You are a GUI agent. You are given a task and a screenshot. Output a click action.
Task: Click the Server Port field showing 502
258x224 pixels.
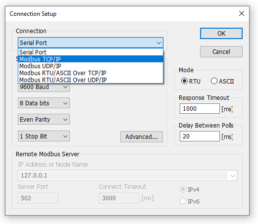38,198
